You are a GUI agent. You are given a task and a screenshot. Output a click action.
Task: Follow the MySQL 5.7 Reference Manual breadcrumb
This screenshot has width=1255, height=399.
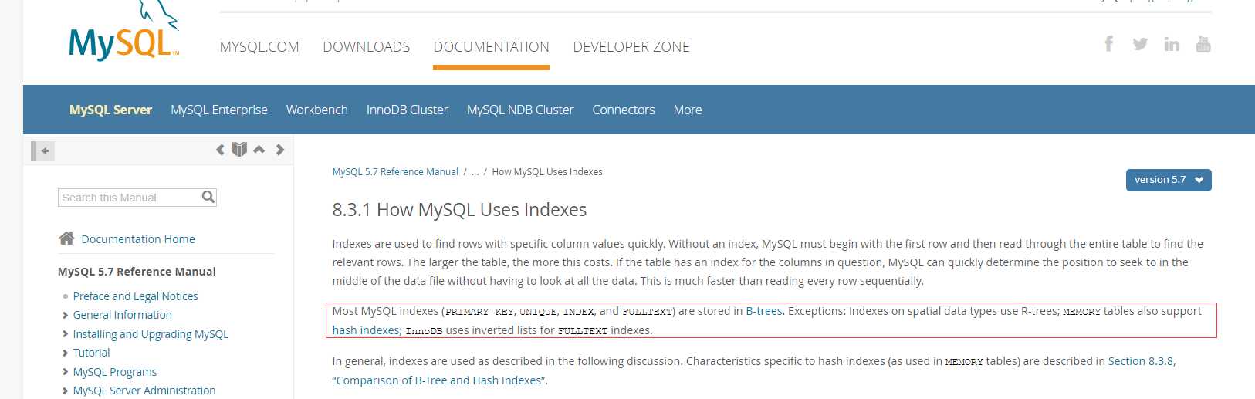(x=395, y=172)
